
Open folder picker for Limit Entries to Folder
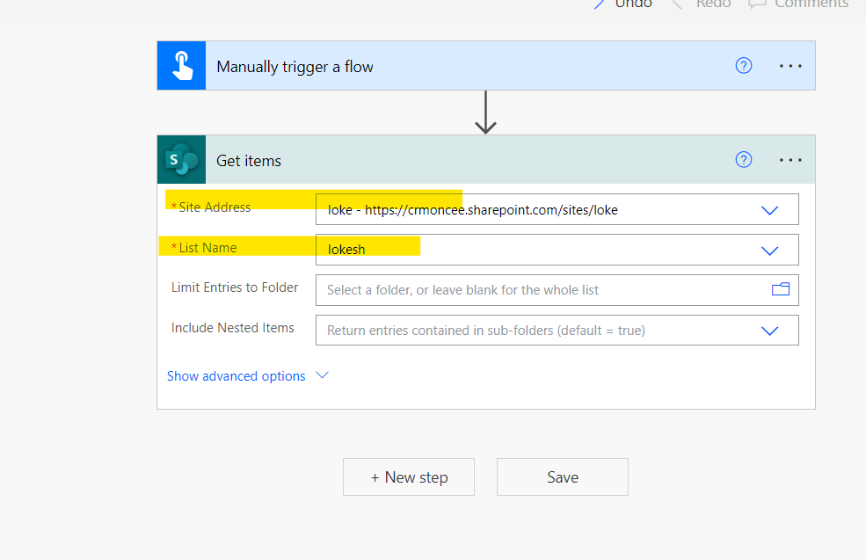781,289
